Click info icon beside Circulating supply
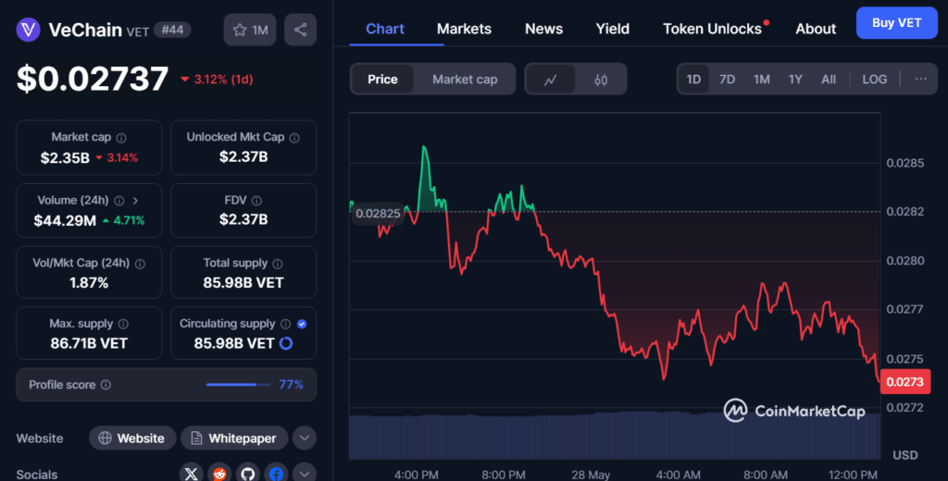Screen dimensions: 948x481 coord(285,324)
